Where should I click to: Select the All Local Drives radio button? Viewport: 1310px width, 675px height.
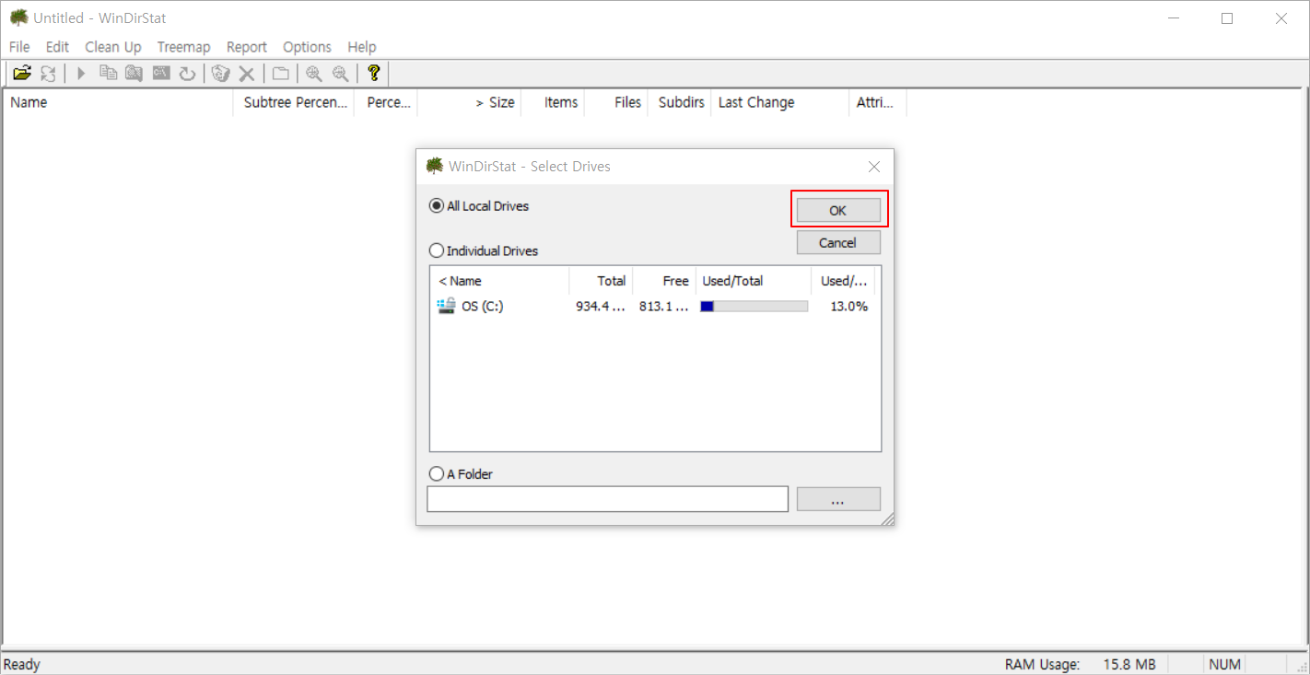[x=437, y=206]
